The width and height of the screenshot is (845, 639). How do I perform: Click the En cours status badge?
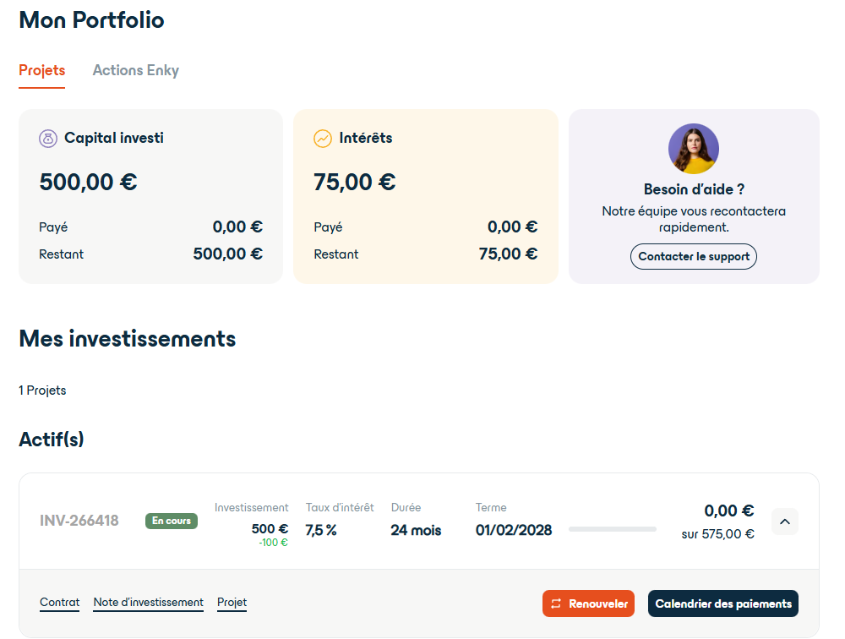(172, 521)
